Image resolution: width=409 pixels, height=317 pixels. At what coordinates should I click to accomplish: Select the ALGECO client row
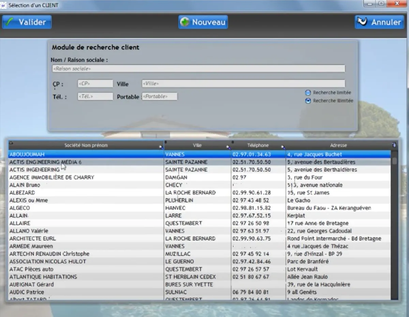199,208
